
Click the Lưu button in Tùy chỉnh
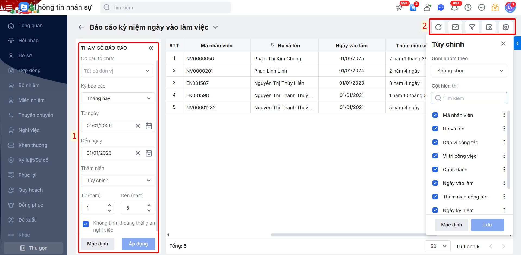click(x=487, y=225)
